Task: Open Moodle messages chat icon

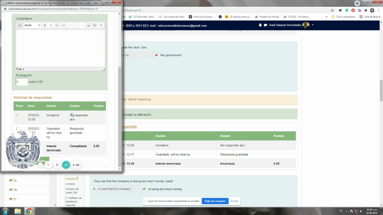Action: coord(265,25)
